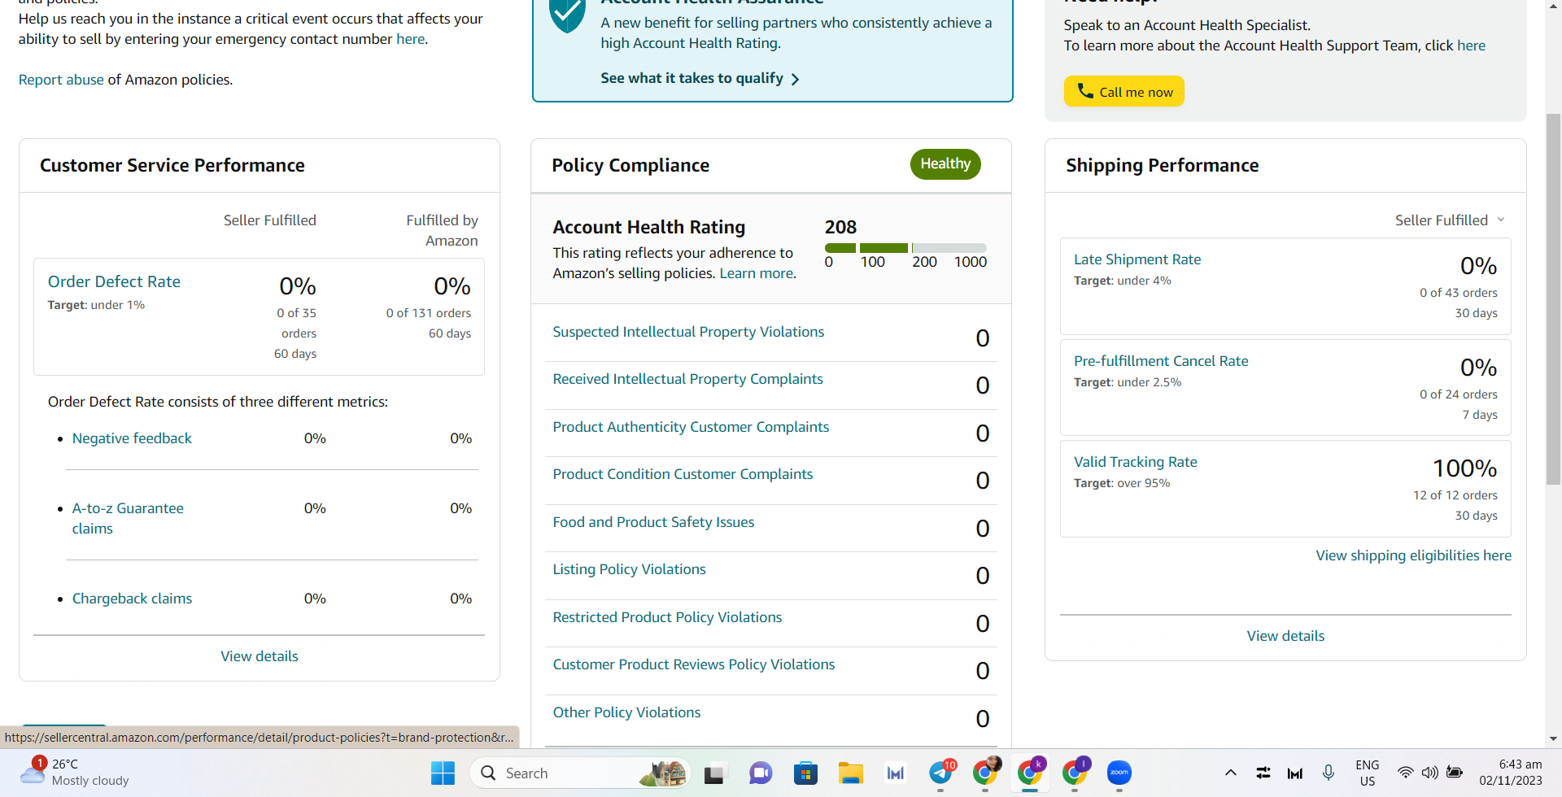Switch to Chrome window with photo profile

coord(986,772)
